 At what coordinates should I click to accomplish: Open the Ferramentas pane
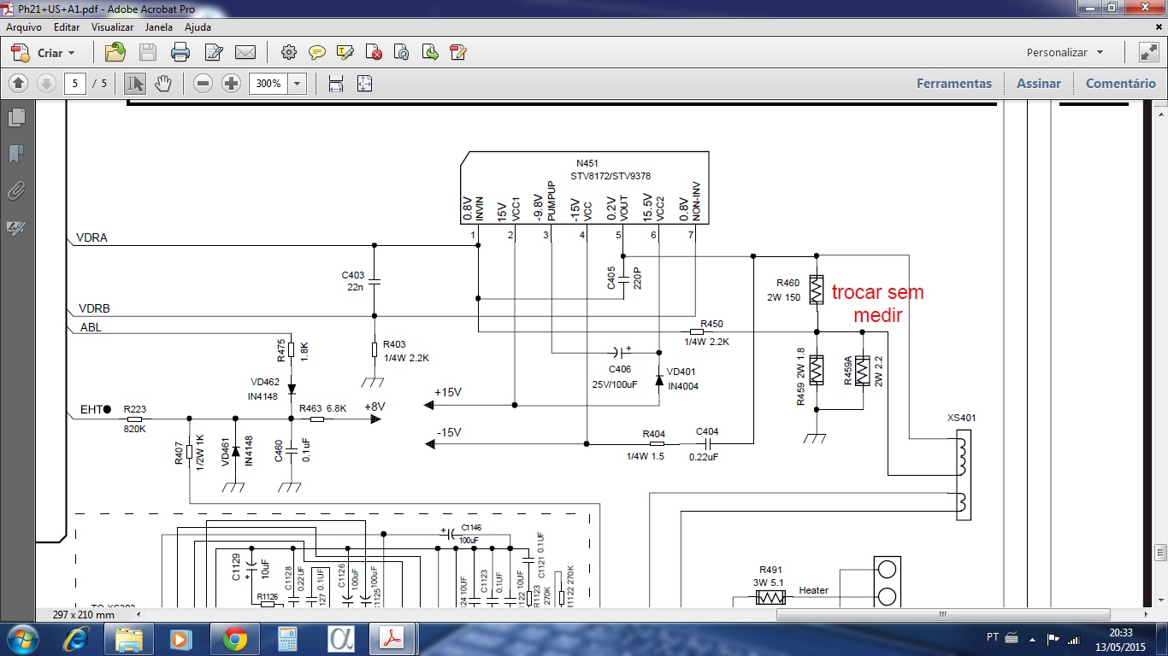pos(954,84)
